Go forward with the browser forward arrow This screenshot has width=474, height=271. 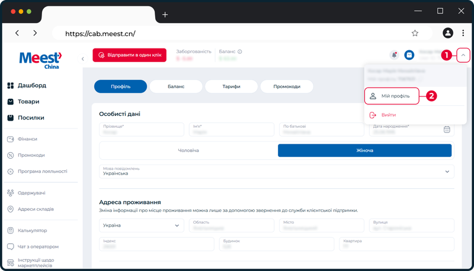tap(35, 33)
